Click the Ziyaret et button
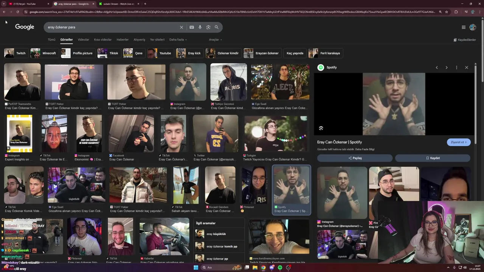The width and height of the screenshot is (484, 272). (459, 142)
